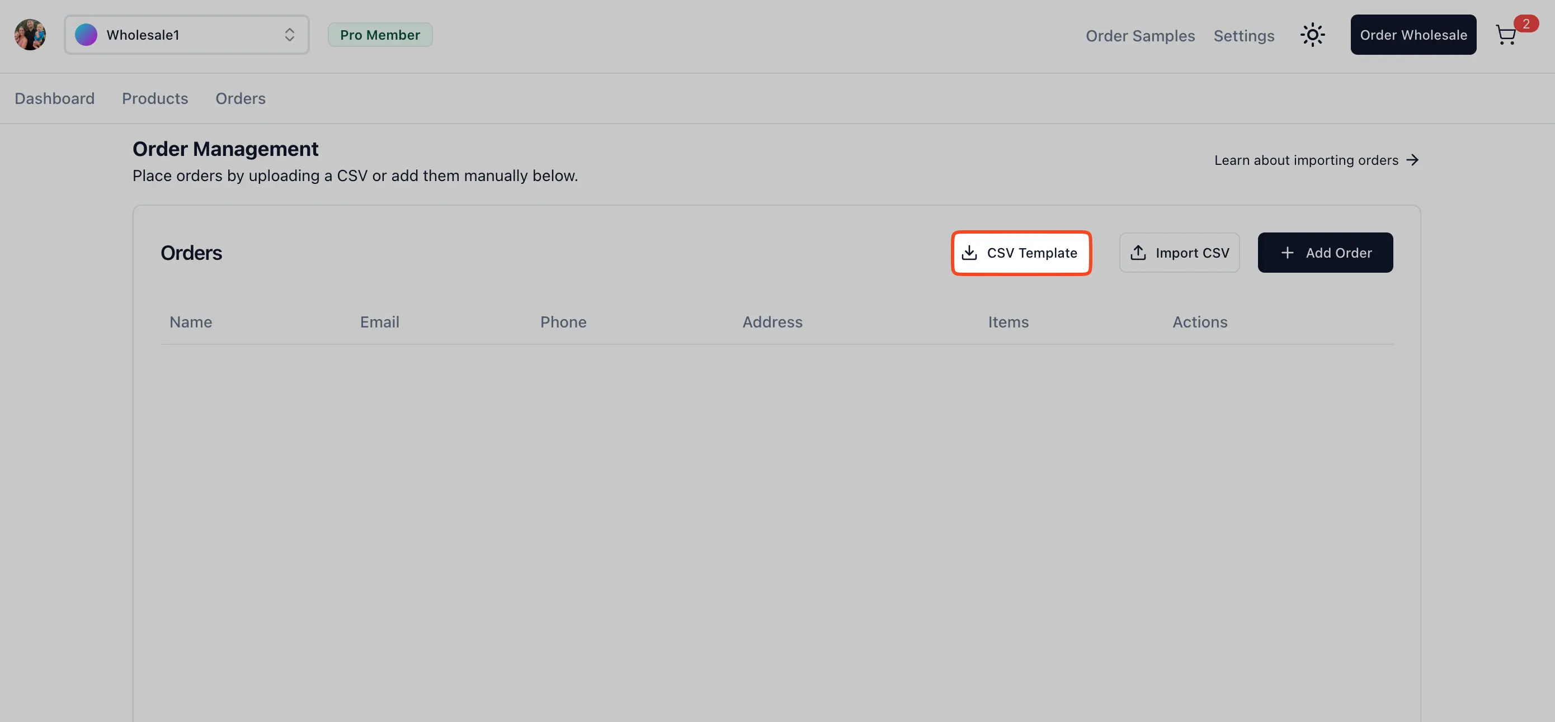1555x722 pixels.
Task: Click the plus icon on Add Order
Action: coord(1287,253)
